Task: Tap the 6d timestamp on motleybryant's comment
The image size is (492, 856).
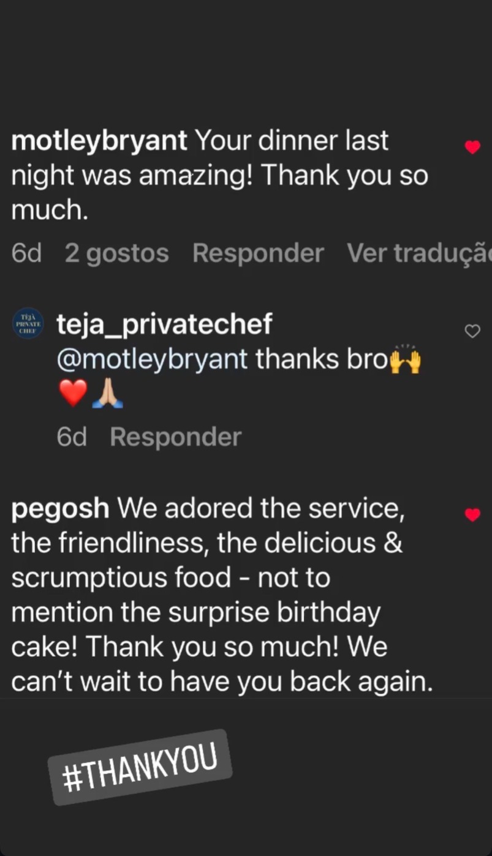Action: pyautogui.click(x=26, y=253)
